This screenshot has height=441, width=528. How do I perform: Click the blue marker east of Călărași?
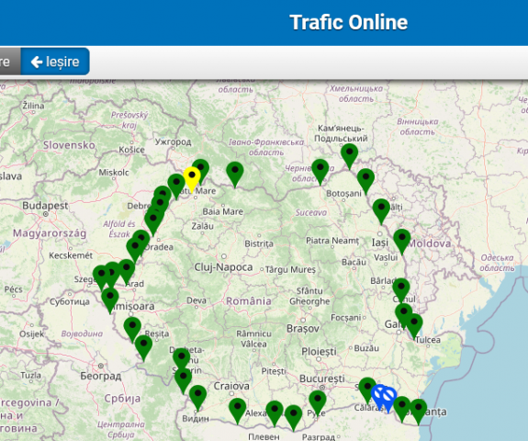[388, 401]
